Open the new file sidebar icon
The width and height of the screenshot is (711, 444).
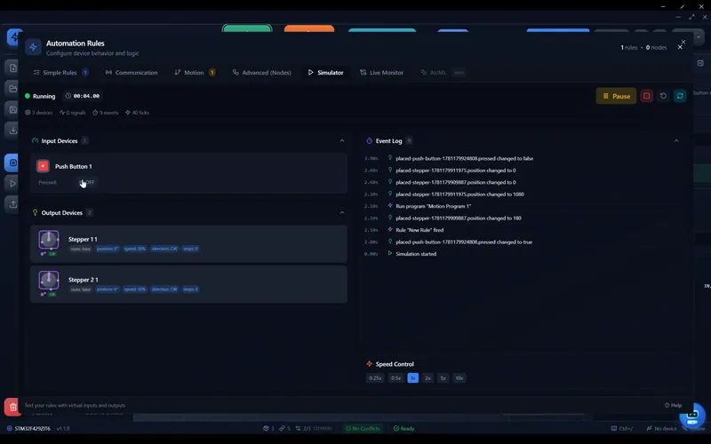13,68
